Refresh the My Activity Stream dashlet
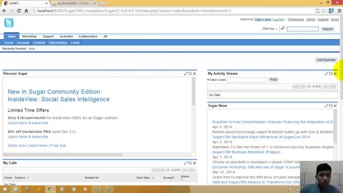The image size is (343, 193). (331, 74)
